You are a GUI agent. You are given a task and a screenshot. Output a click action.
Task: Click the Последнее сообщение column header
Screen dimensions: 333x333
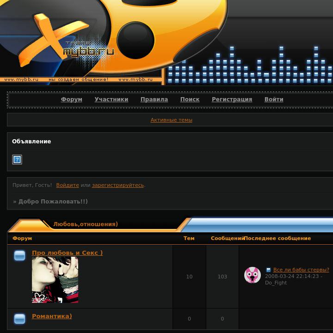coord(277,238)
